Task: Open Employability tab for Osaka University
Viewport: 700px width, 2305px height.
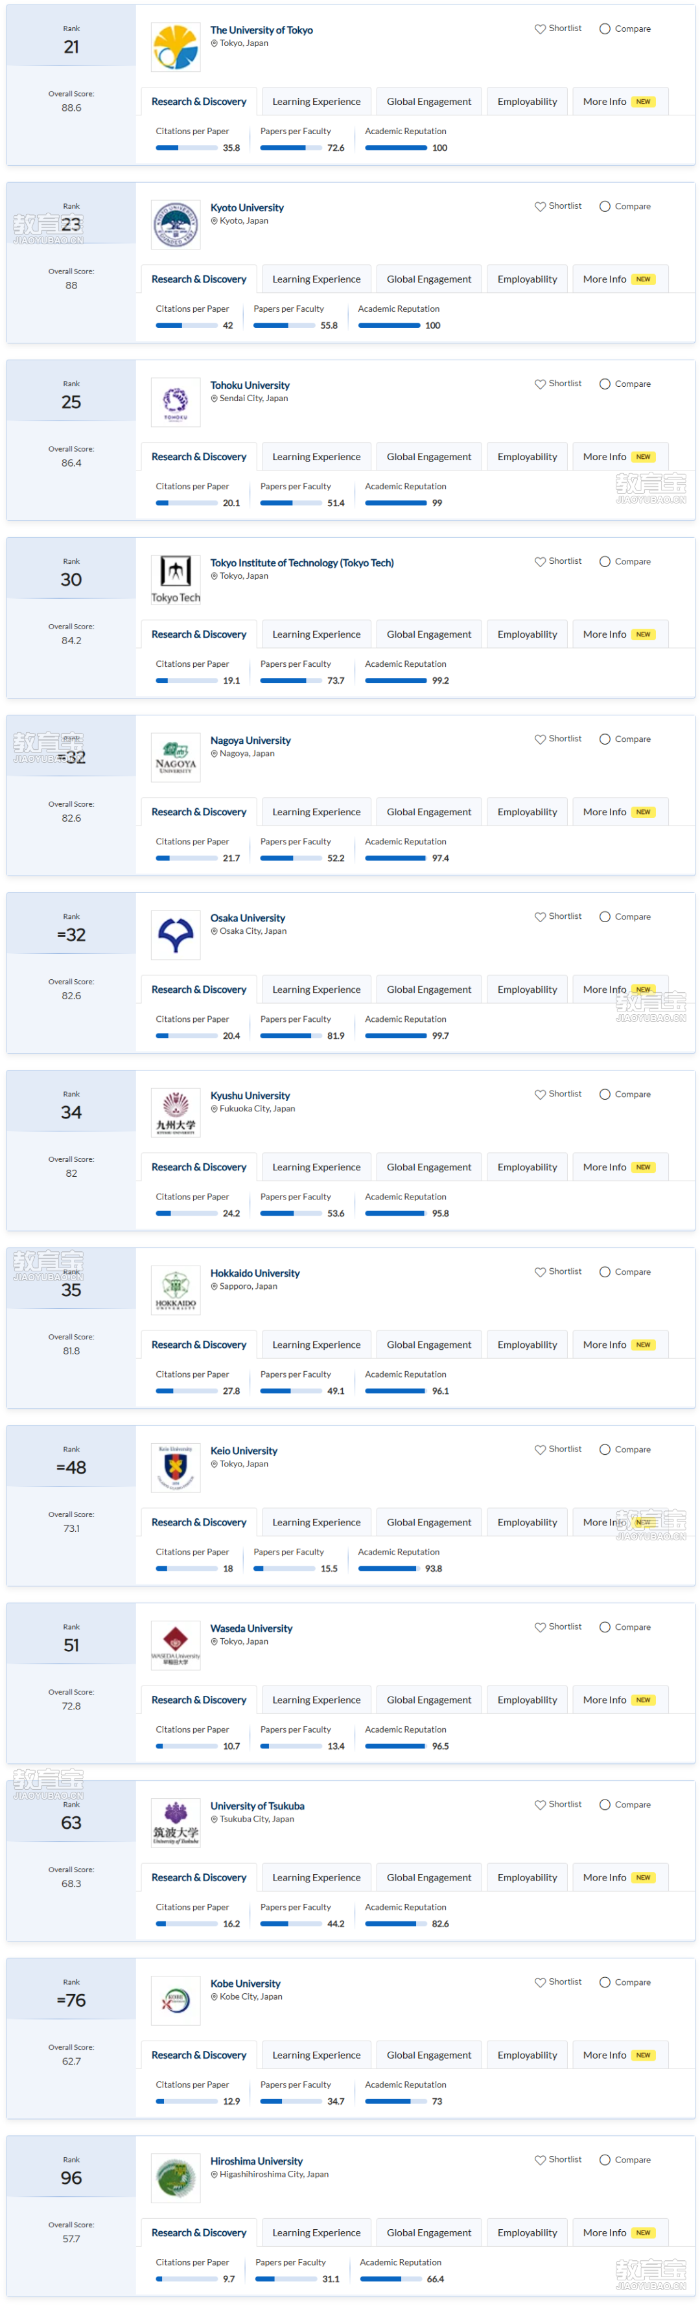Action: [527, 990]
